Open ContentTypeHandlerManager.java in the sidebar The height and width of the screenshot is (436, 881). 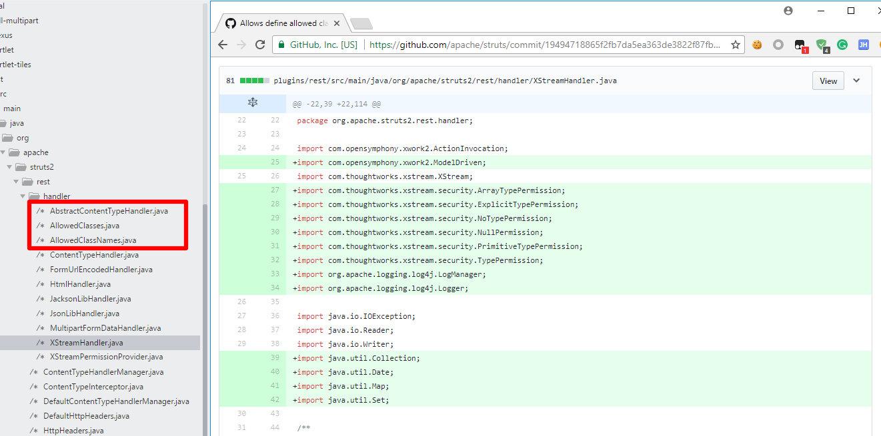103,372
